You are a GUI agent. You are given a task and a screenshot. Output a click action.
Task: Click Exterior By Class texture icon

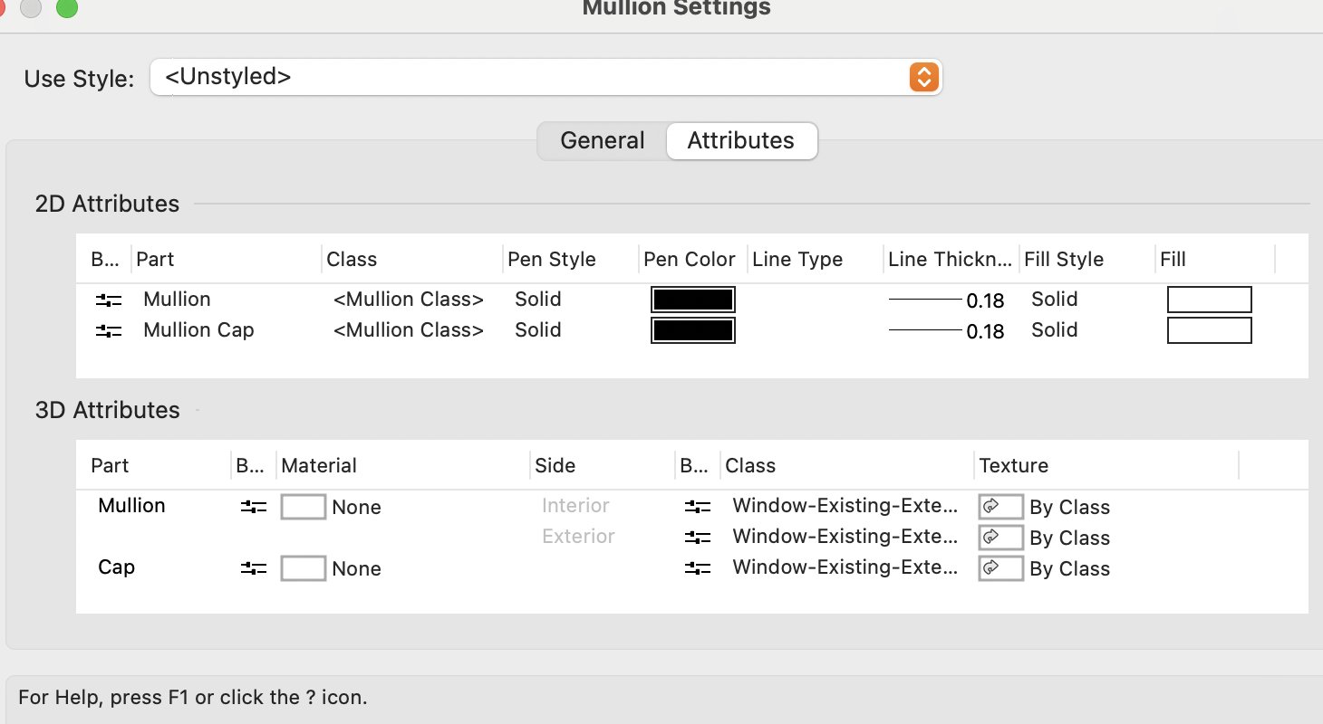tap(1000, 538)
